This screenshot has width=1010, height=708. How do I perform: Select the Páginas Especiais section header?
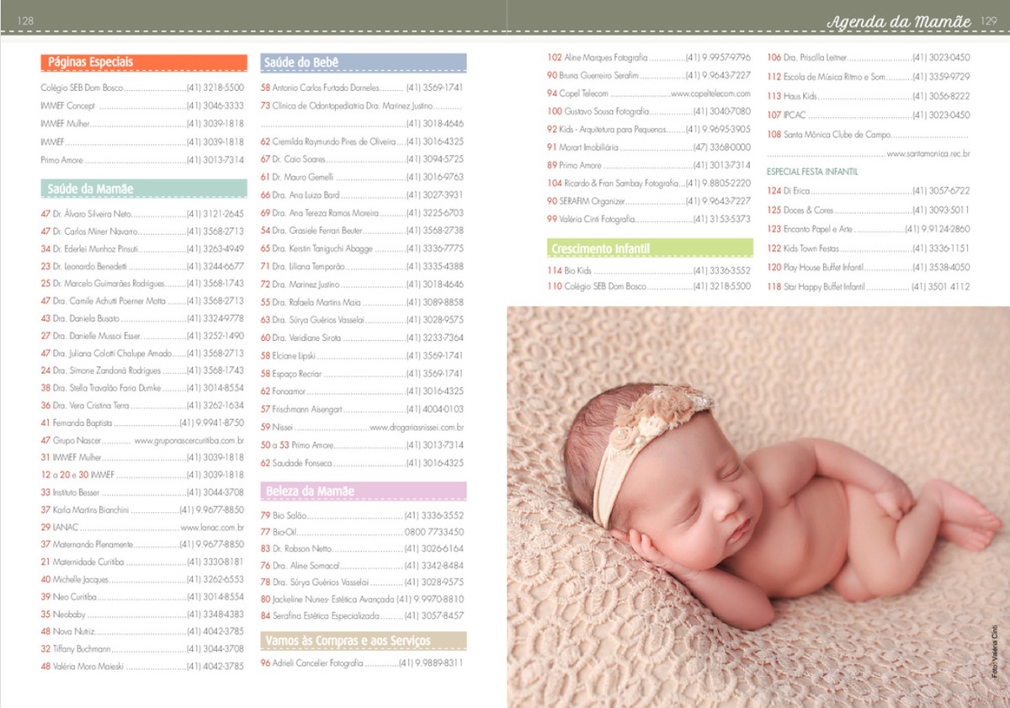[144, 62]
